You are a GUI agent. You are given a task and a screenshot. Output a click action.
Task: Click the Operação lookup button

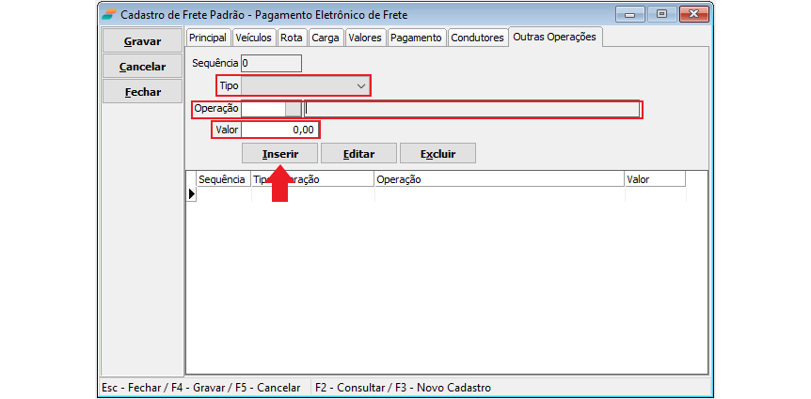coord(294,109)
